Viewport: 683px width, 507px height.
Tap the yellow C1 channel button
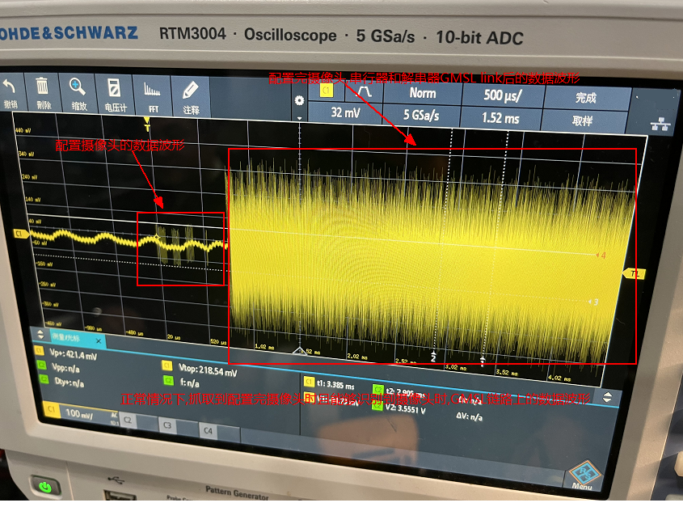[52, 409]
